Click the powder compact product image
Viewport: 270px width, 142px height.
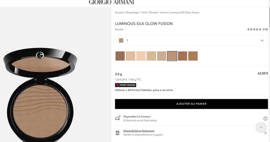click(x=40, y=95)
